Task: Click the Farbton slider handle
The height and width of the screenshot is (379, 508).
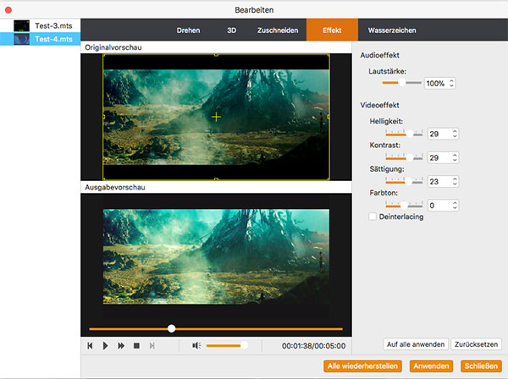Action: point(404,206)
